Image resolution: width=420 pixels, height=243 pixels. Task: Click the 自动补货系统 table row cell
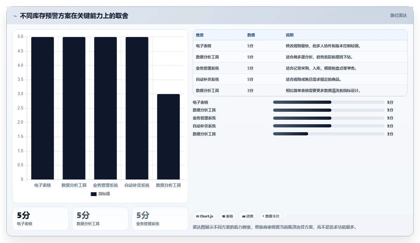pyautogui.click(x=207, y=80)
